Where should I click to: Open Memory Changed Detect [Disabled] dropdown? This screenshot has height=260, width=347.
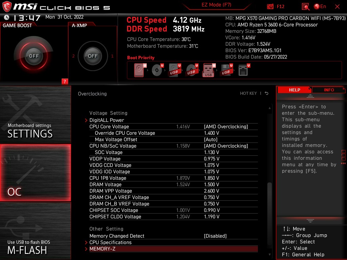point(215,236)
